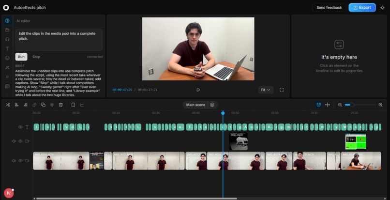Select the gamer webcam clip after IMG_4016
Image resolution: width=390 pixels, height=200 pixels.
96,161
